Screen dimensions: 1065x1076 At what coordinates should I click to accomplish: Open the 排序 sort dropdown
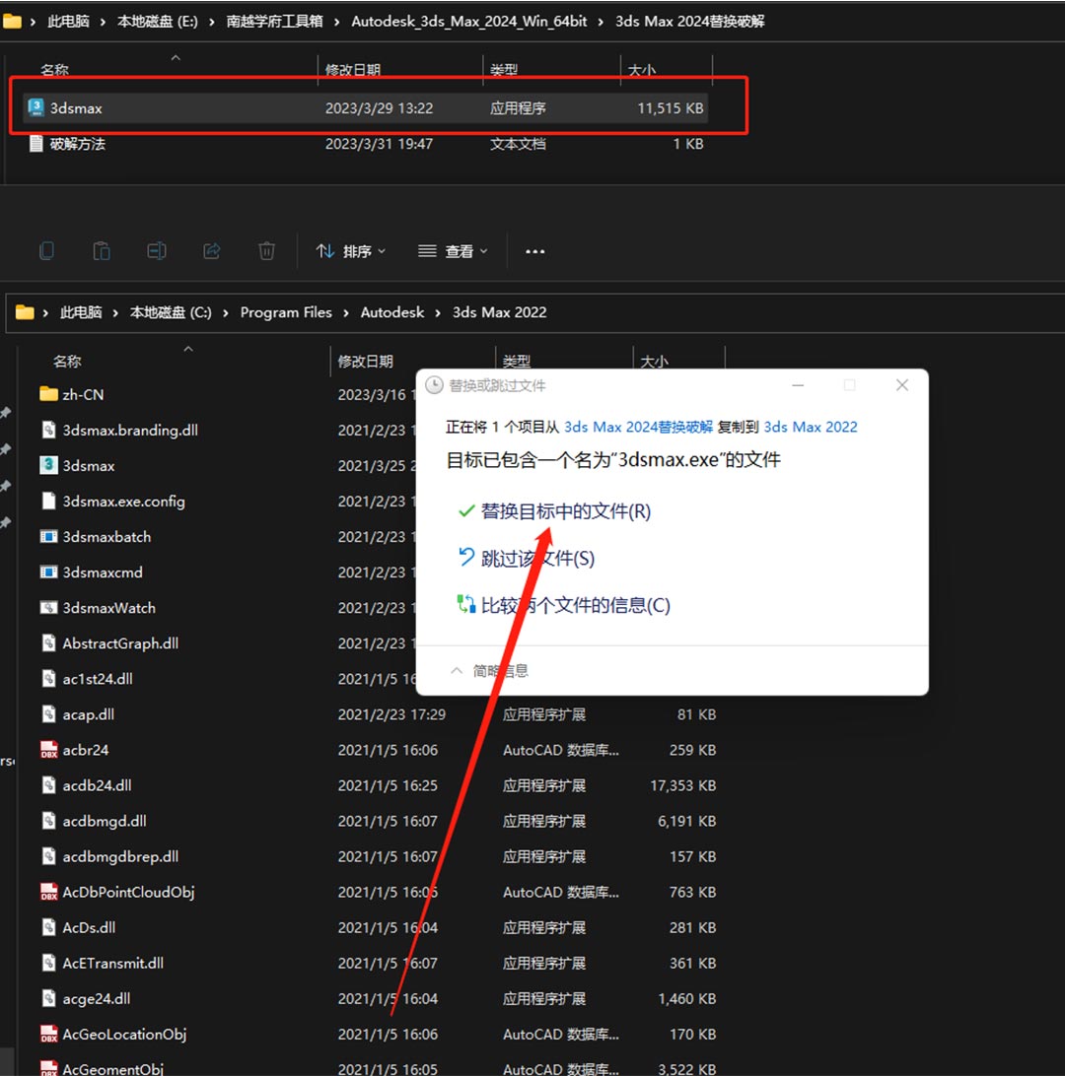pos(351,251)
